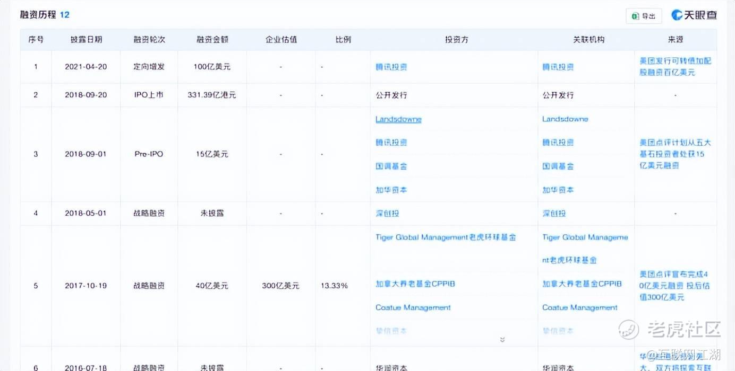The width and height of the screenshot is (735, 371).
Task: Click the 投资方 column header
Action: click(456, 40)
